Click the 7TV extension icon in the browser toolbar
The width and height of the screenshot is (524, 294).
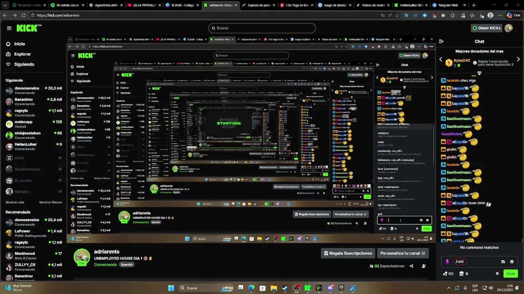pyautogui.click(x=406, y=15)
